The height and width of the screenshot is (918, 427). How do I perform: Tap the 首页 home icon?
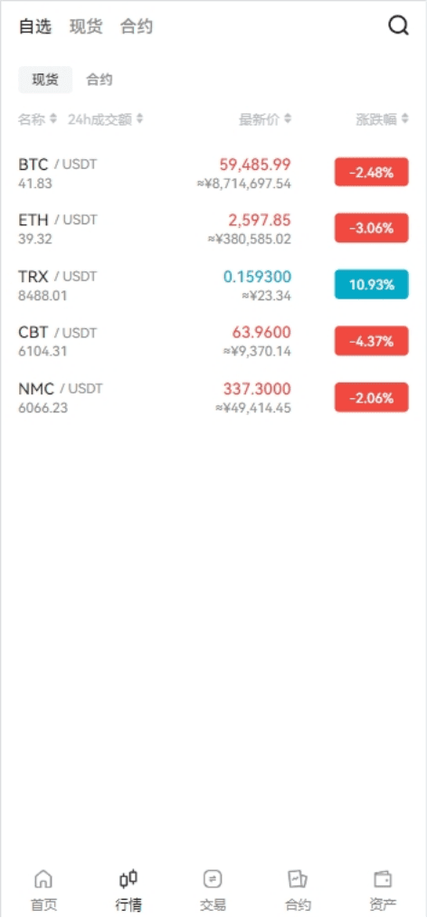[44, 879]
